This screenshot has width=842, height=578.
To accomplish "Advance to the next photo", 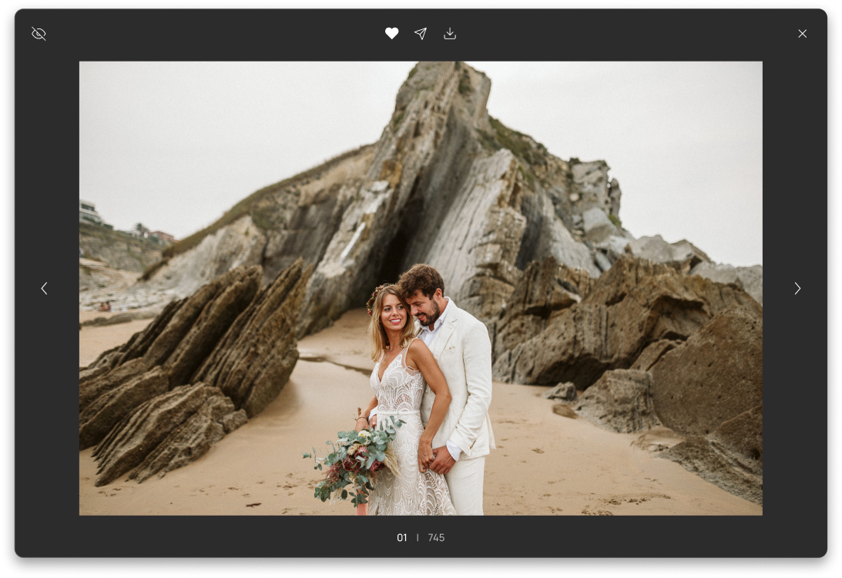I will point(797,288).
